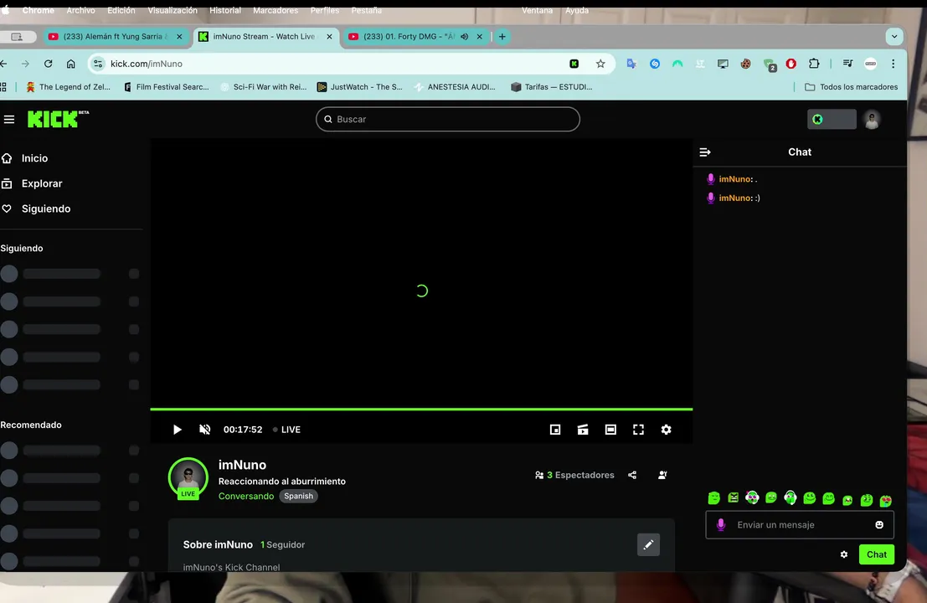
Task: Close the imNuno Stream tab
Action: pos(329,37)
